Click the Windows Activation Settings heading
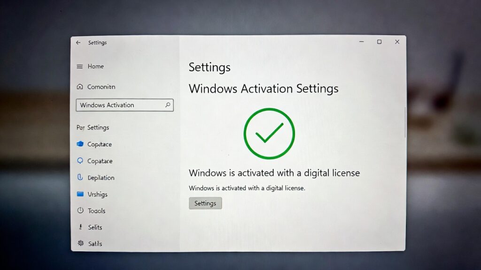Screen dimensions: 481x270 click(x=263, y=89)
